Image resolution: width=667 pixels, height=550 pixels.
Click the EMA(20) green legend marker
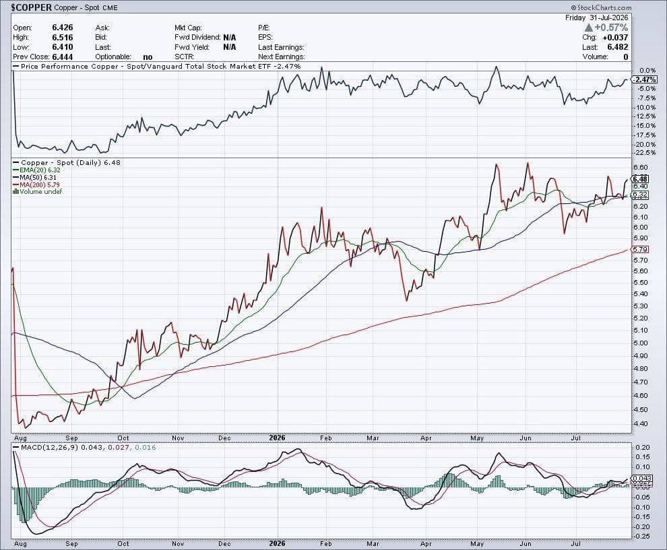pyautogui.click(x=16, y=170)
